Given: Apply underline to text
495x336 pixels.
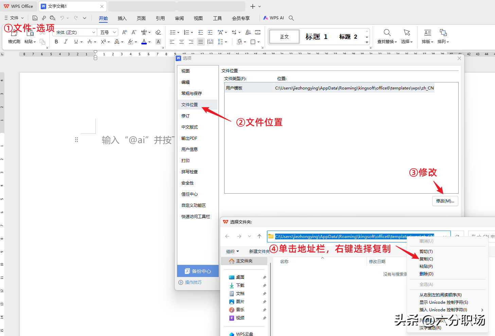Looking at the screenshot, I should pyautogui.click(x=76, y=42).
